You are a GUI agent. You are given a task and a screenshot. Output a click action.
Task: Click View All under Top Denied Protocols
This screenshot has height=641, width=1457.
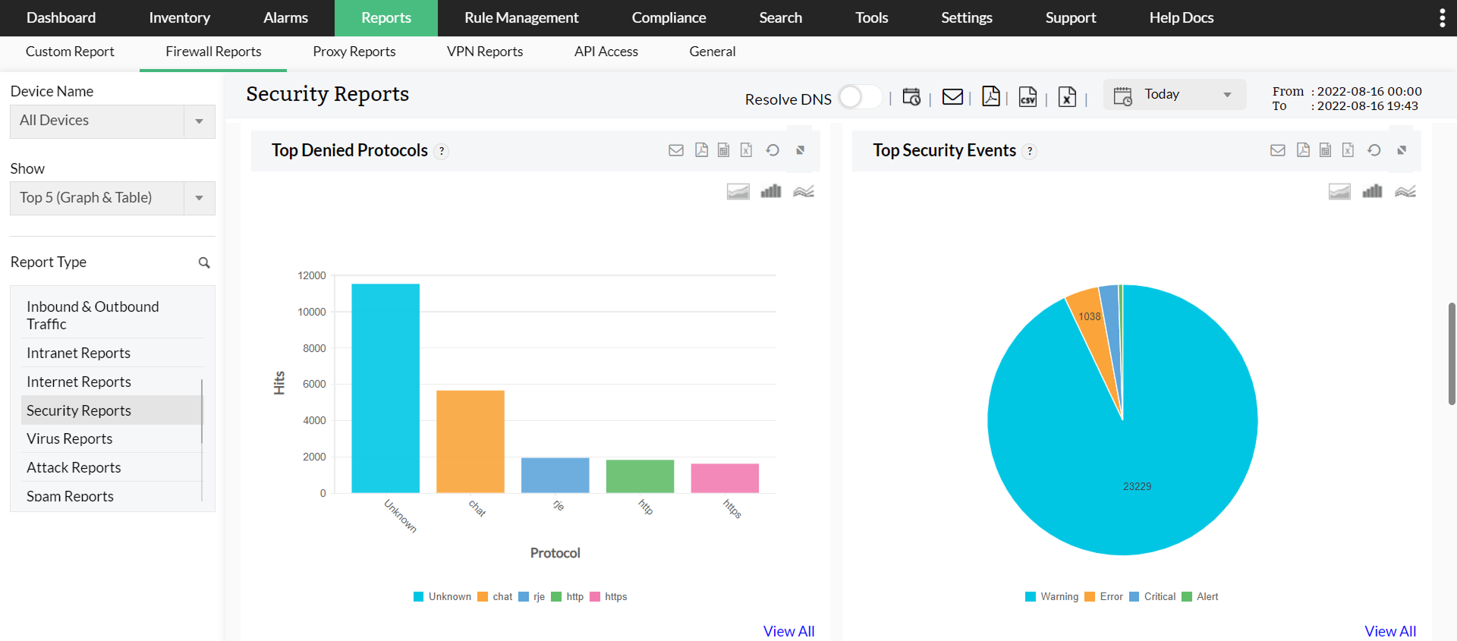(x=788, y=631)
